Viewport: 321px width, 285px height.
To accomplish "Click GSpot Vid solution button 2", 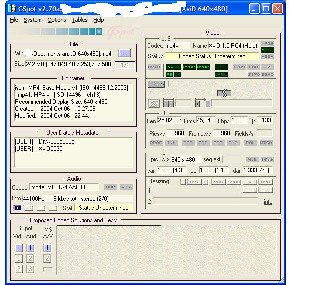I will [19, 258].
